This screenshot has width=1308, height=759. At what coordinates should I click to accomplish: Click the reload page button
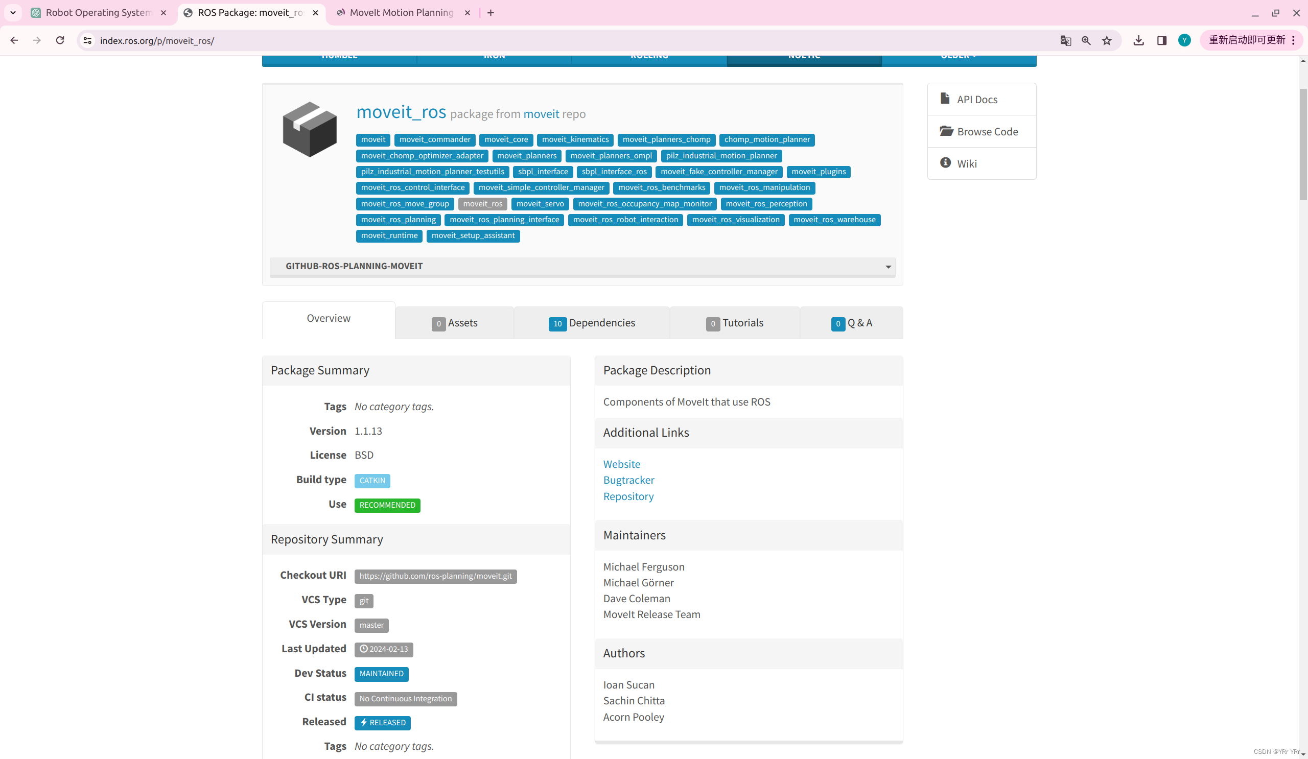[x=60, y=40]
